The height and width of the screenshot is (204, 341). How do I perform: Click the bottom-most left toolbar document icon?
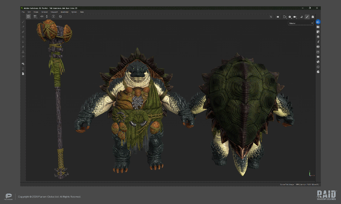click(23, 74)
